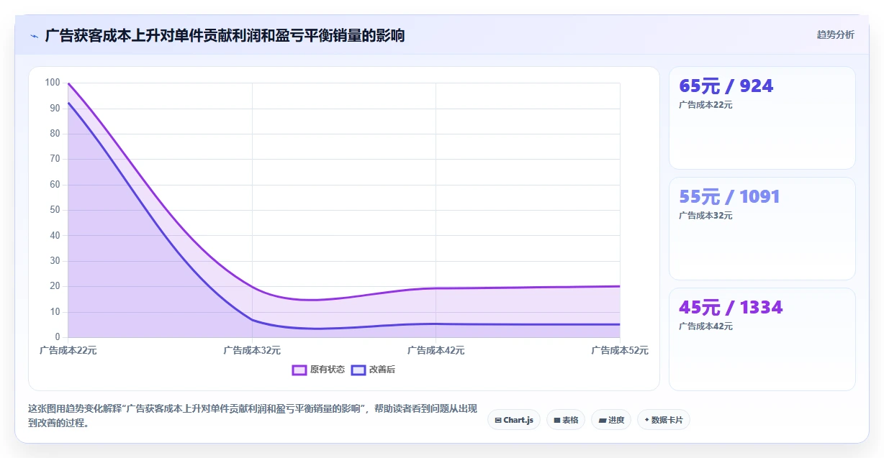884x458 pixels.
Task: Click the y-axis value 20
Action: 55,286
